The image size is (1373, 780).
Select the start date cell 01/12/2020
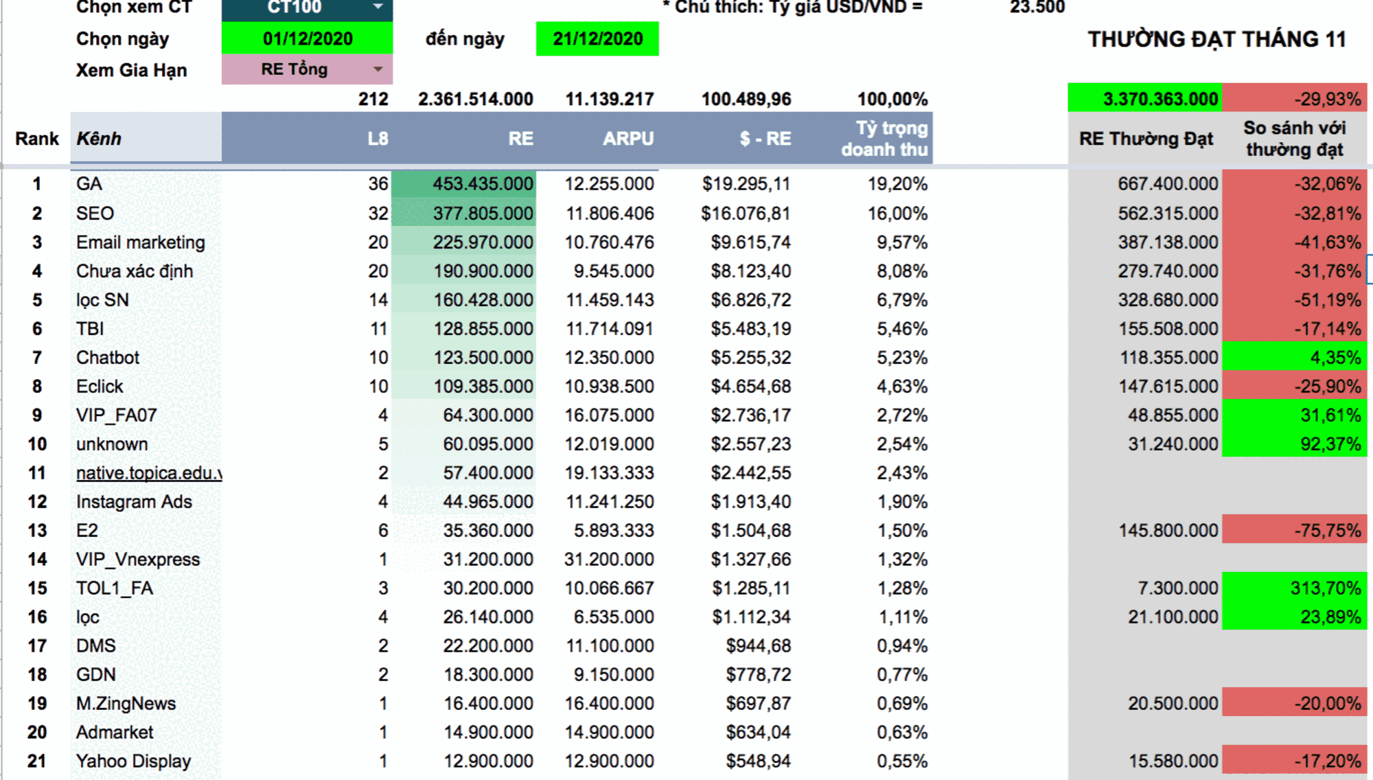click(x=307, y=38)
